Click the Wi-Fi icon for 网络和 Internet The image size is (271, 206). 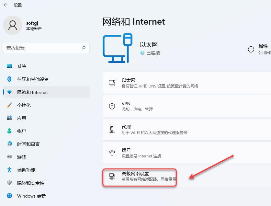[x=9, y=92]
